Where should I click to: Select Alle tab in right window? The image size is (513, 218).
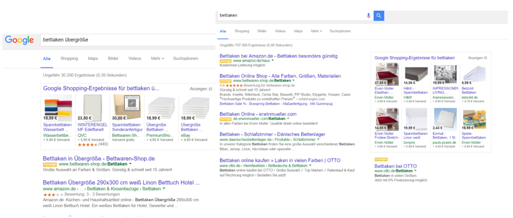pyautogui.click(x=223, y=31)
